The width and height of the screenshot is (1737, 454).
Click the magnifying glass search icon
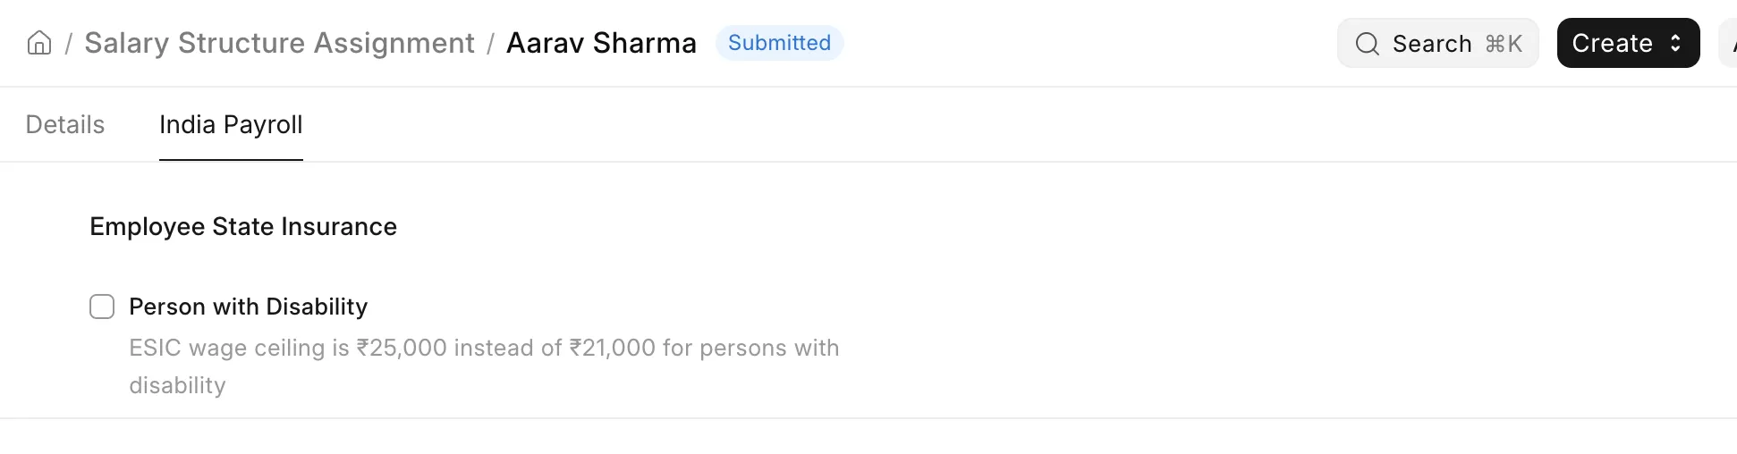point(1367,44)
